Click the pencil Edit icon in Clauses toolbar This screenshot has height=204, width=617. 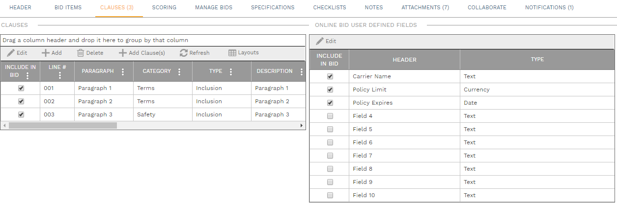(11, 53)
